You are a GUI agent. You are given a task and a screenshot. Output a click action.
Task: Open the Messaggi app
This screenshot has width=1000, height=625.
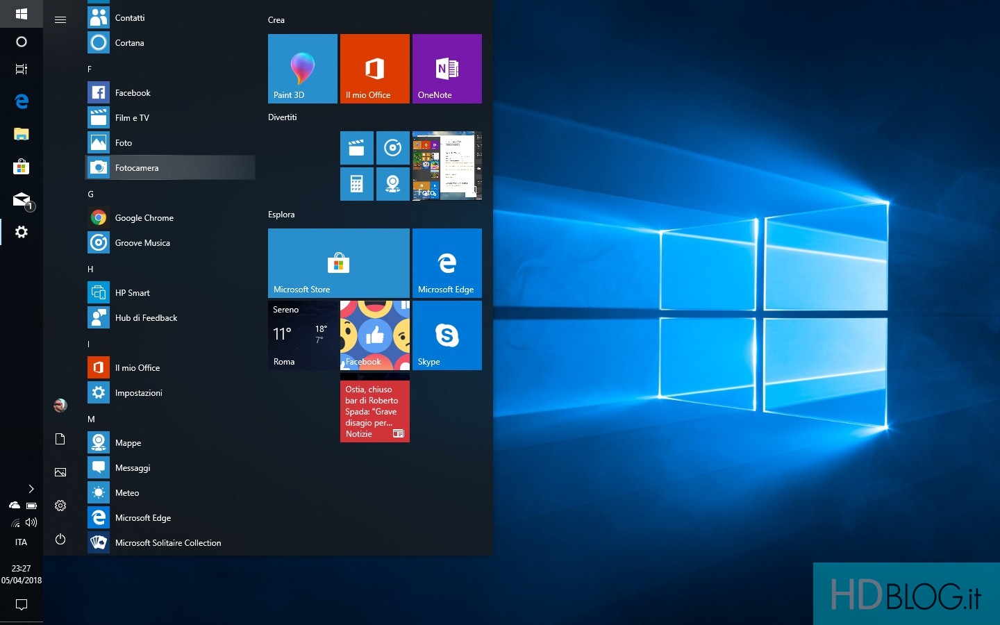coord(170,468)
